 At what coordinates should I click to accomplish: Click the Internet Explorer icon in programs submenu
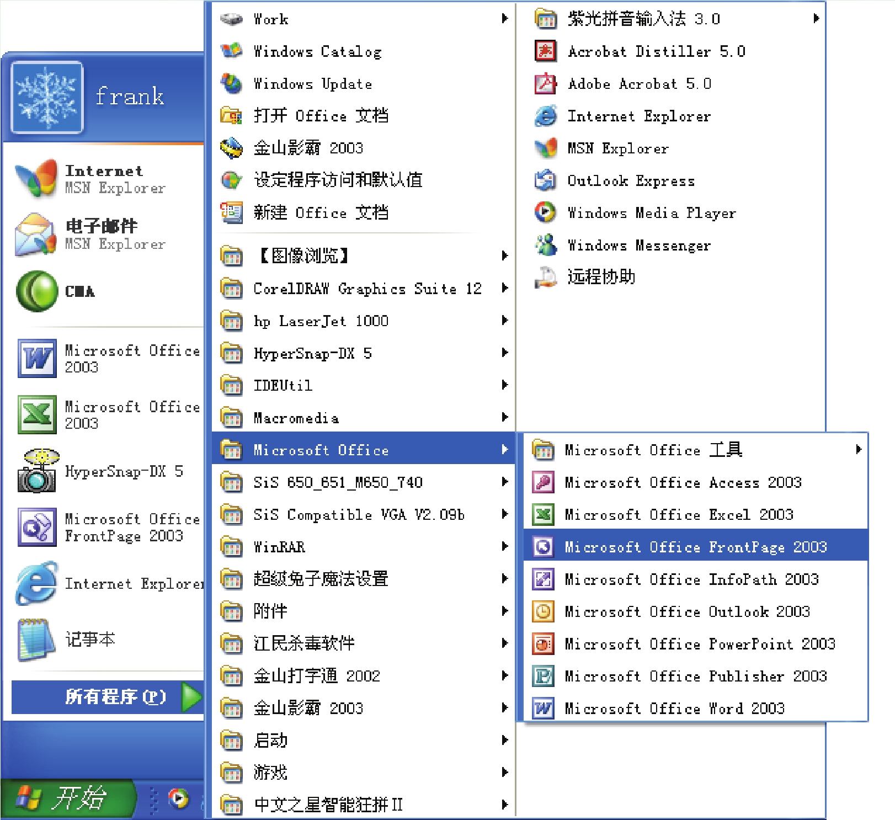point(545,116)
